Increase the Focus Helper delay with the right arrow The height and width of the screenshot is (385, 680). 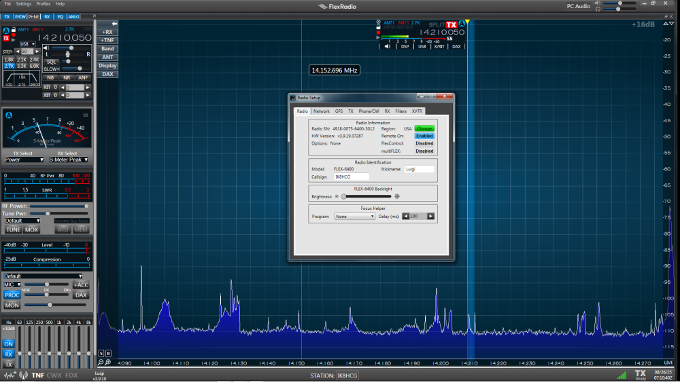click(x=430, y=216)
